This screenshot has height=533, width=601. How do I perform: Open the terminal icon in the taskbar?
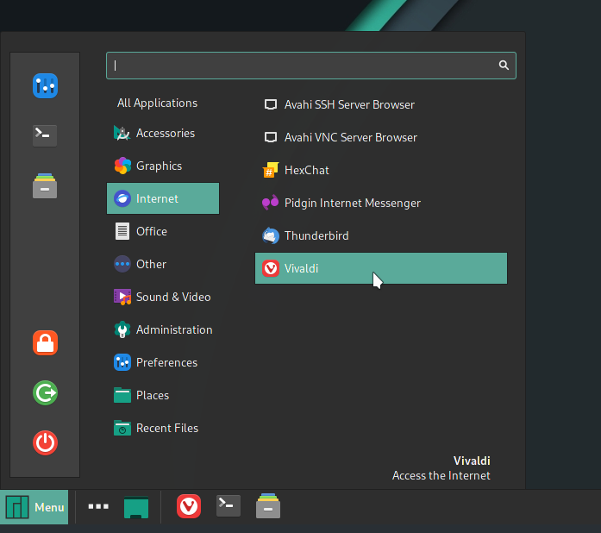click(229, 506)
